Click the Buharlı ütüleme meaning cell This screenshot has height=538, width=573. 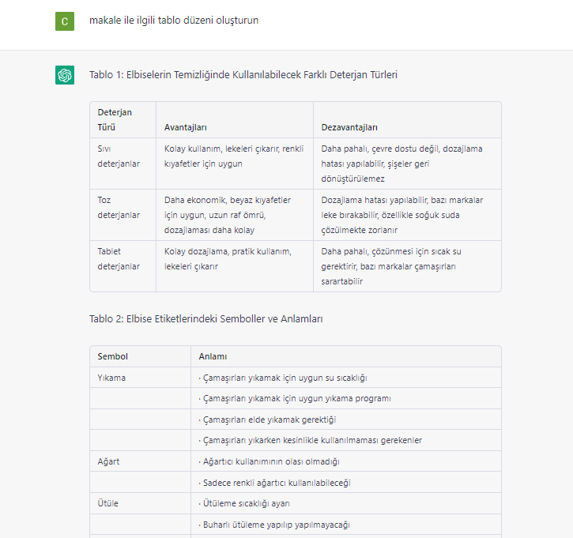345,525
